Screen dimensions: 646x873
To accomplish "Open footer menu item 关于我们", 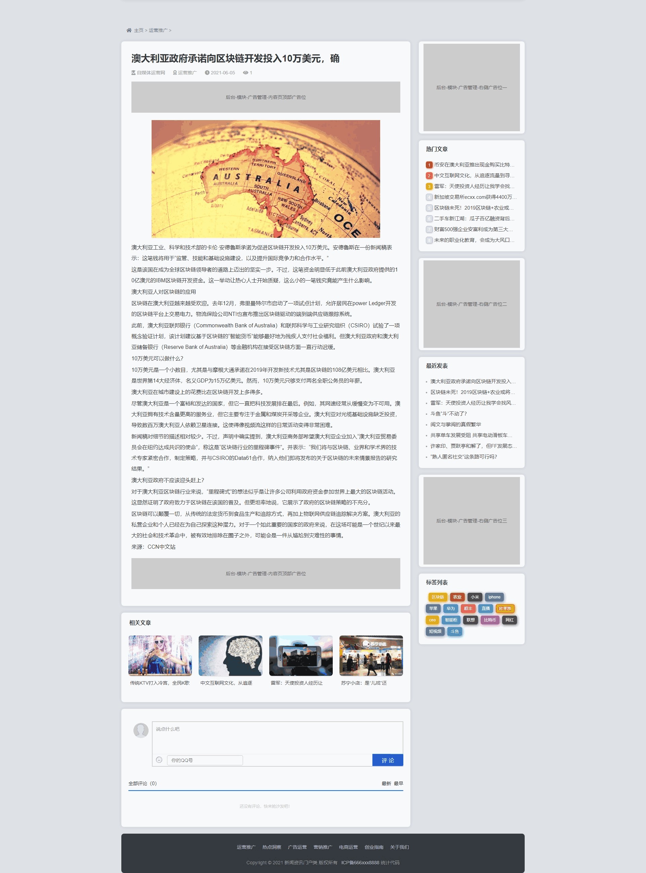I will pyautogui.click(x=399, y=847).
